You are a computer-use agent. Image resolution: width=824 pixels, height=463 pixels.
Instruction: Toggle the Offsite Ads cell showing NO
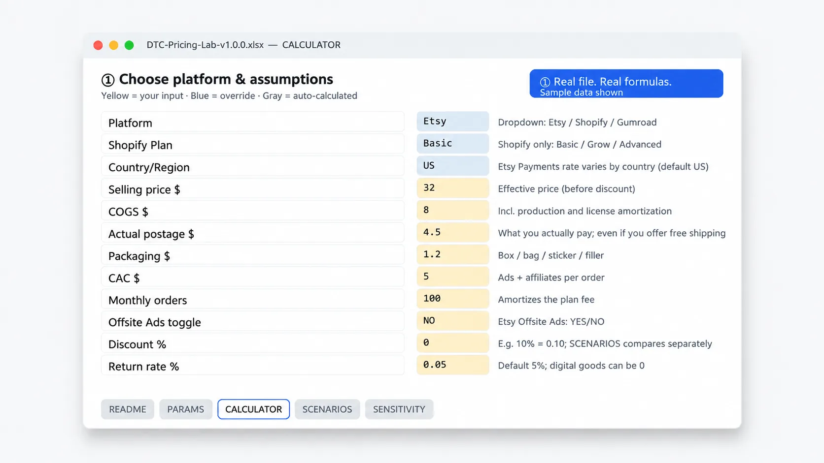(452, 321)
